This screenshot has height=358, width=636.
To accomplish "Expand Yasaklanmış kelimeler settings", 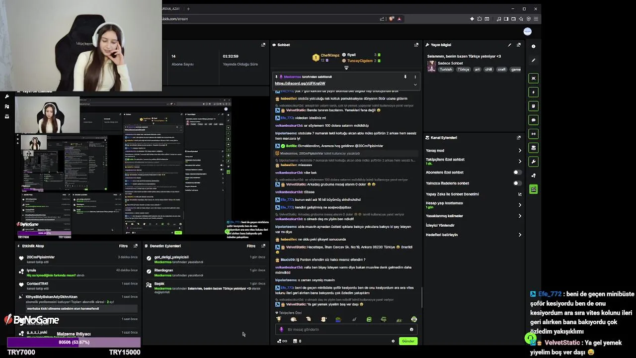I will tap(520, 216).
